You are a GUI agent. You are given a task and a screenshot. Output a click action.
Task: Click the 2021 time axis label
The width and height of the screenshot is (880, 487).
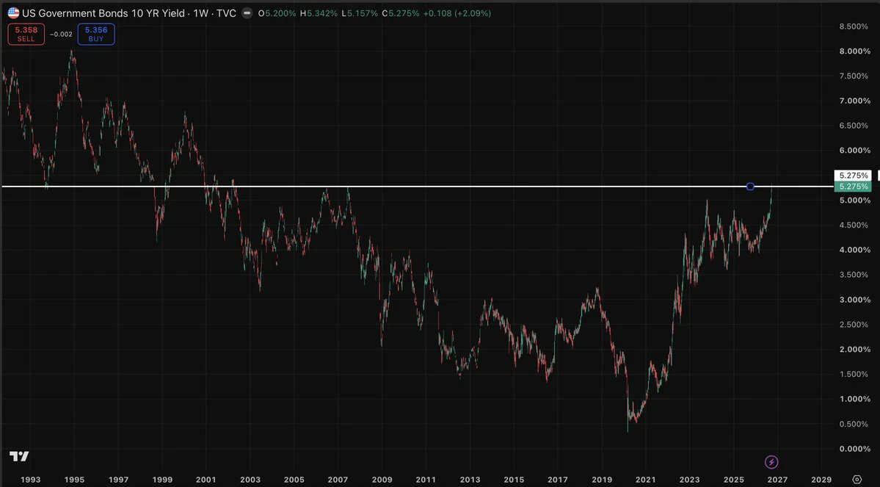[x=645, y=480]
